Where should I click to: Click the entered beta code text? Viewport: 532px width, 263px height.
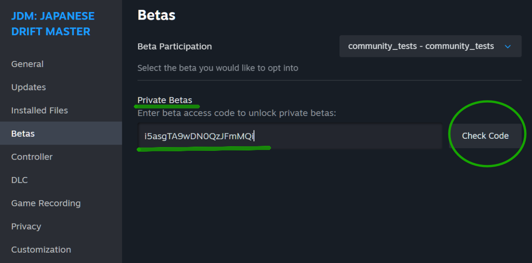point(199,136)
